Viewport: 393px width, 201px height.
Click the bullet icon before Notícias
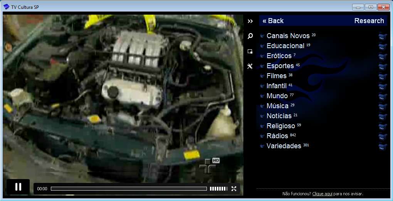click(262, 116)
